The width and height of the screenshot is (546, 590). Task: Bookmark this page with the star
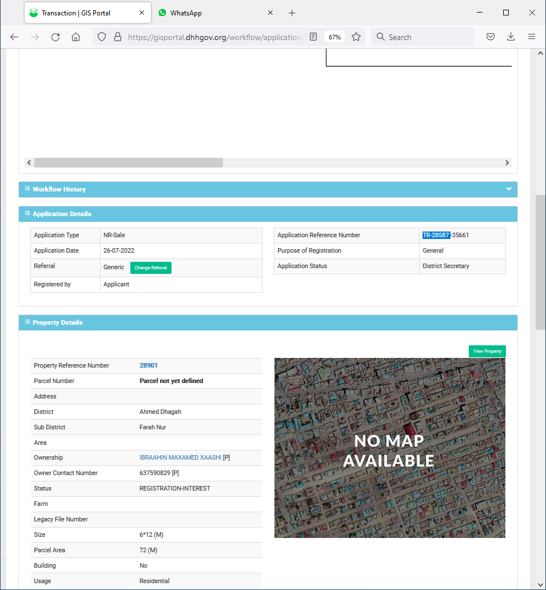356,37
